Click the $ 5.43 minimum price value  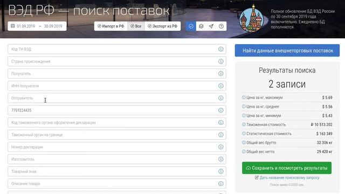tap(327, 115)
